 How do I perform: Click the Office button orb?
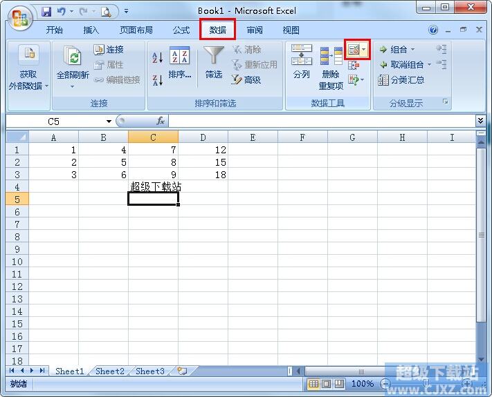[19, 17]
